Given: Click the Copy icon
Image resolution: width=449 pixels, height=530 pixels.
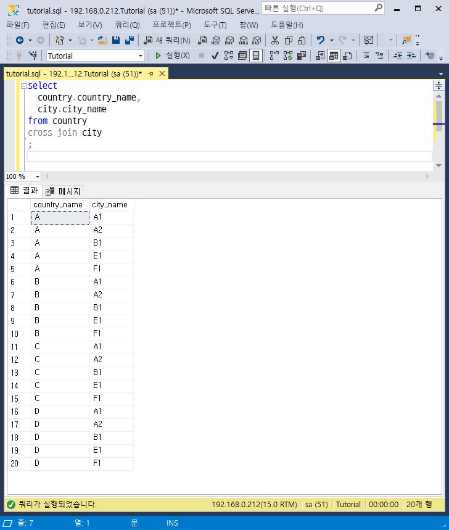Looking at the screenshot, I should 289,40.
